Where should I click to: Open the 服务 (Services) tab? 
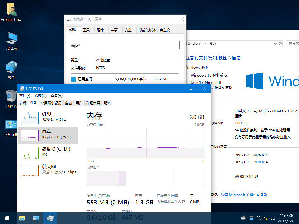[x=107, y=103]
